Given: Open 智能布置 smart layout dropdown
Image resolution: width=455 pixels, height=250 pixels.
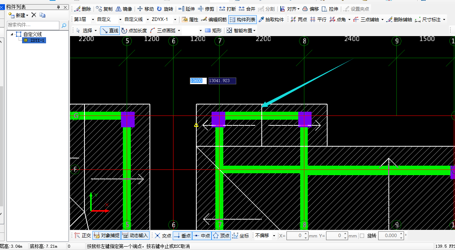Looking at the screenshot, I should point(241,30).
